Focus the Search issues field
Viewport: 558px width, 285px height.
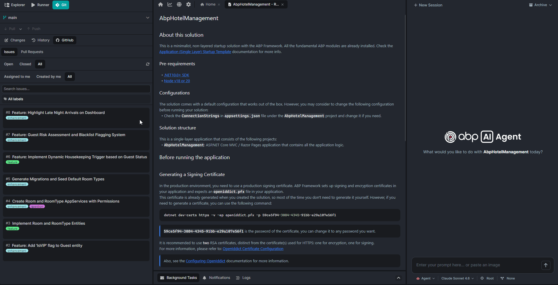76,89
